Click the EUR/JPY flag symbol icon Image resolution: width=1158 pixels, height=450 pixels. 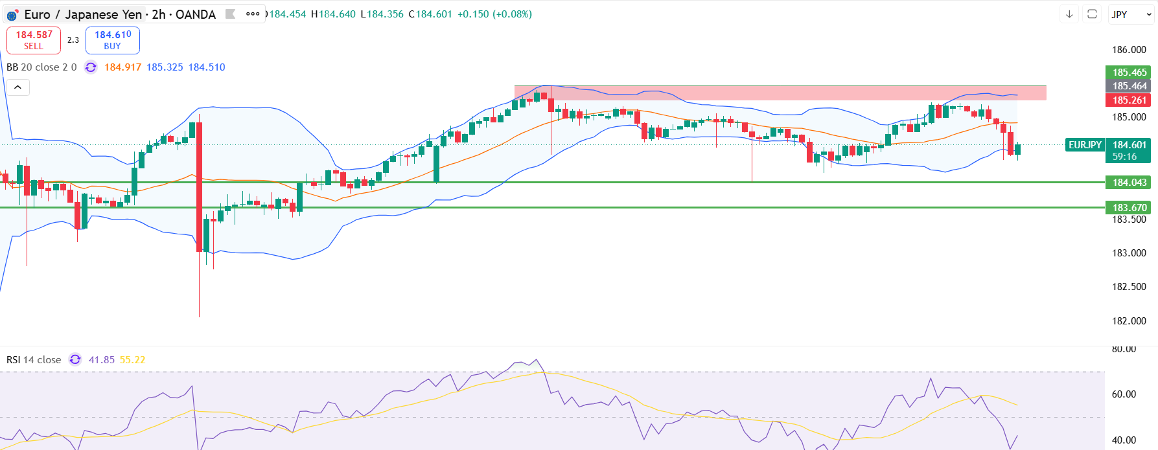(12, 15)
